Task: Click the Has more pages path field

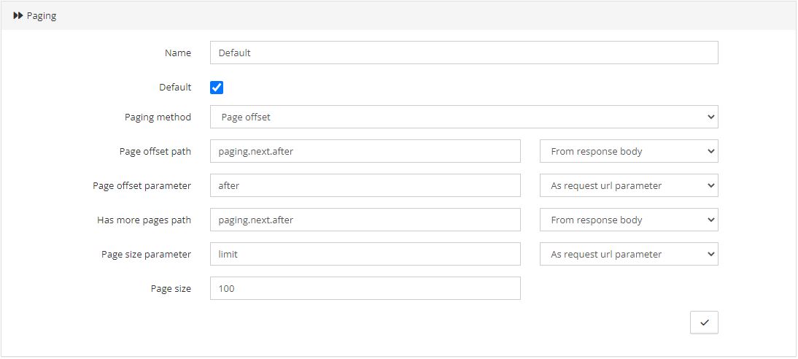Action: tap(365, 220)
